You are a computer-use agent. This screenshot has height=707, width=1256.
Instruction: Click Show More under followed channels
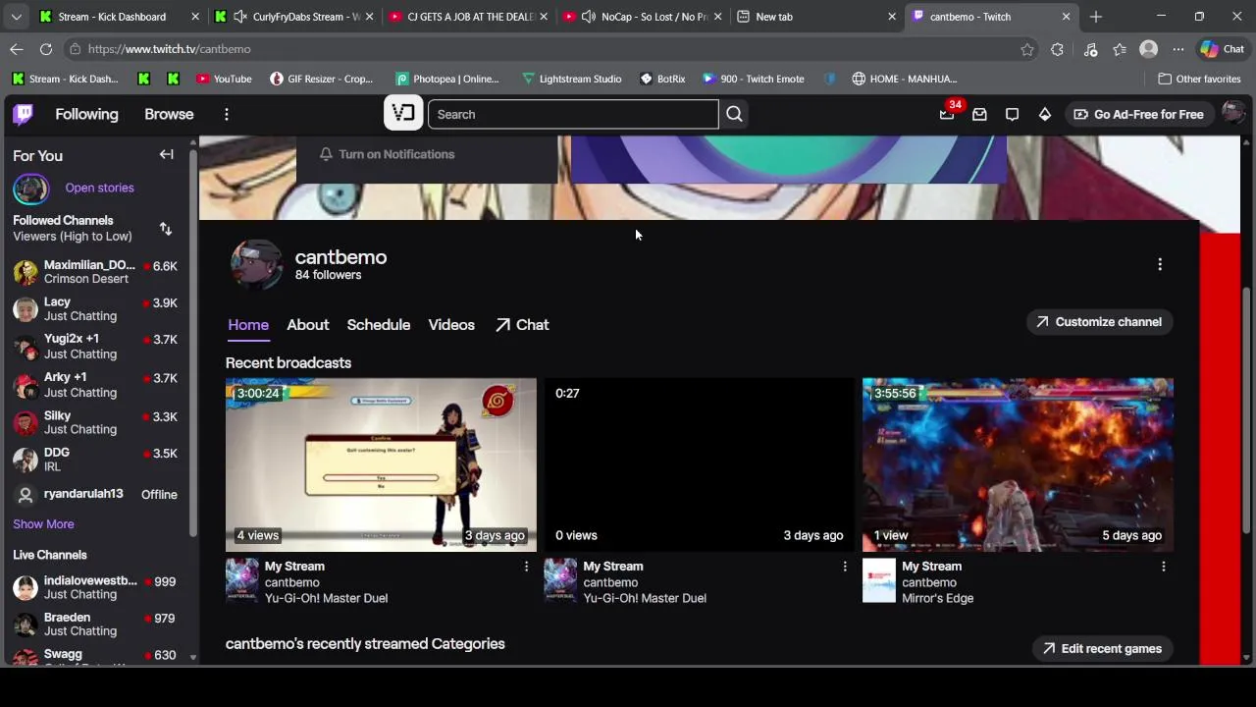click(x=43, y=524)
